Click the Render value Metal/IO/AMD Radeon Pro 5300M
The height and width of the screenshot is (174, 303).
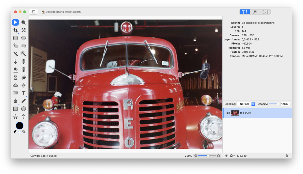[262, 56]
